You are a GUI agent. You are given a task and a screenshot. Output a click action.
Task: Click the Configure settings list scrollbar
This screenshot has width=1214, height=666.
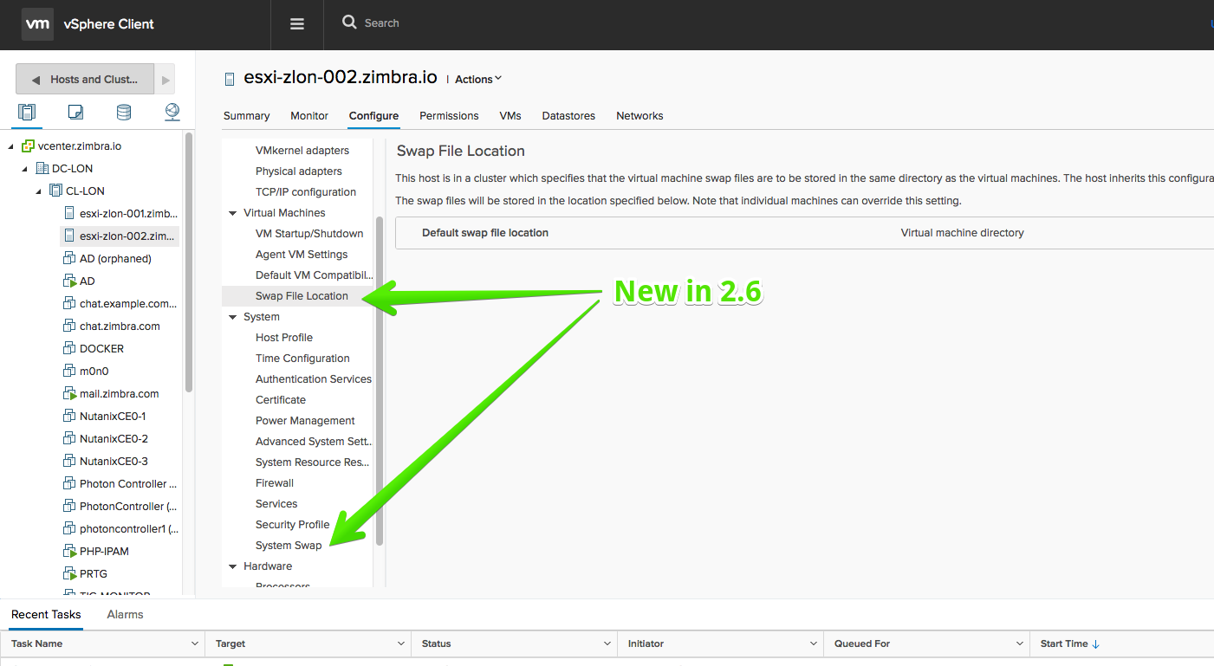coord(380,381)
